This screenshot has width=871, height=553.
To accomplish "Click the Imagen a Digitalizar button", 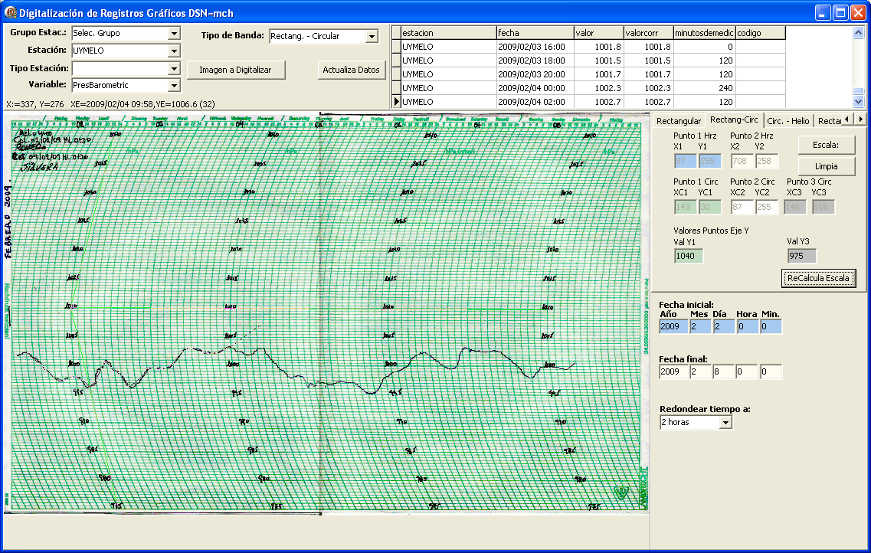I will pyautogui.click(x=235, y=70).
